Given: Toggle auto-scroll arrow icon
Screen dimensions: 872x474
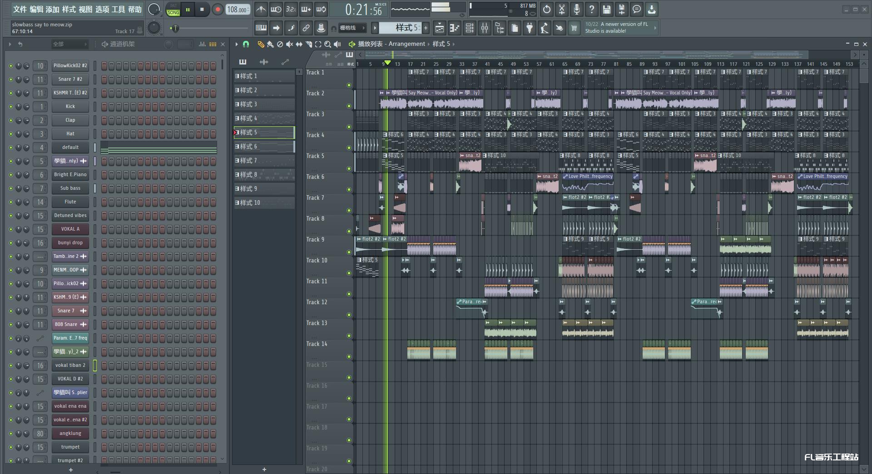Looking at the screenshot, I should pyautogui.click(x=276, y=28).
